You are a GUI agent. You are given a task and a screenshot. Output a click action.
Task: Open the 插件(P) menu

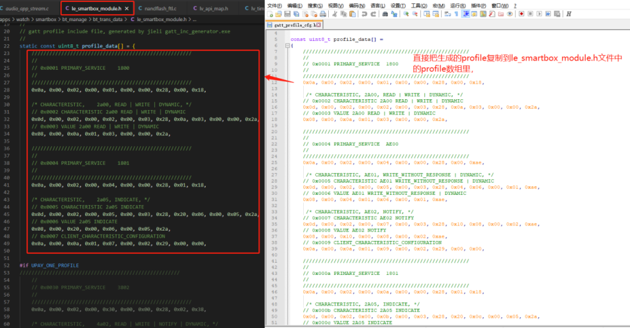pos(479,6)
